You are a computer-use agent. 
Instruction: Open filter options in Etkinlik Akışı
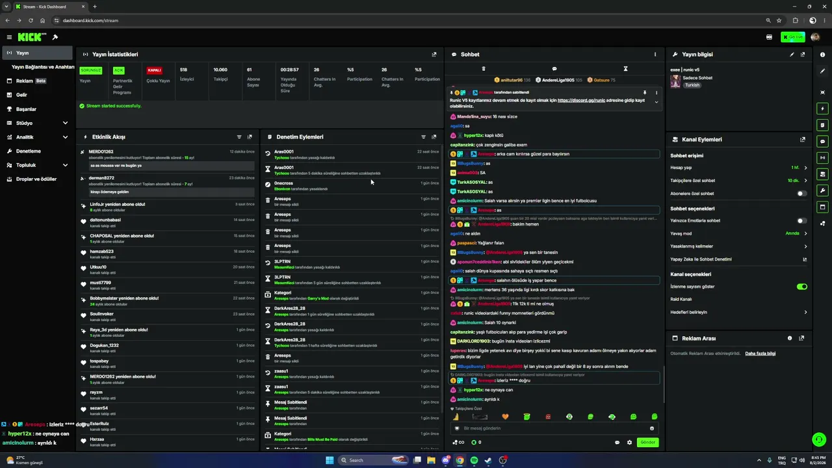click(x=239, y=137)
